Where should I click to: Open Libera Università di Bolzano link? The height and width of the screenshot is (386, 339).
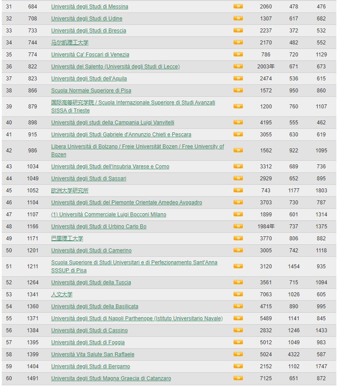137,151
